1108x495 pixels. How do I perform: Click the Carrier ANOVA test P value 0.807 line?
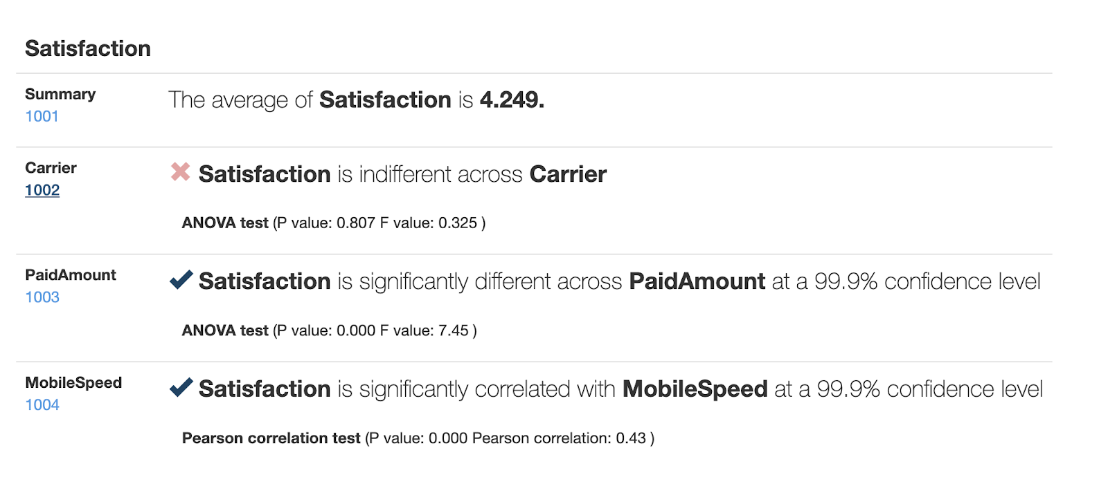[334, 223]
